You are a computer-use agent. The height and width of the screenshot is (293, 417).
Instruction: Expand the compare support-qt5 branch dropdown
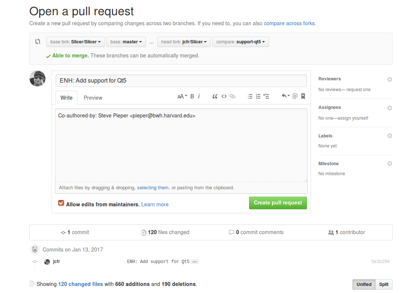click(x=241, y=42)
